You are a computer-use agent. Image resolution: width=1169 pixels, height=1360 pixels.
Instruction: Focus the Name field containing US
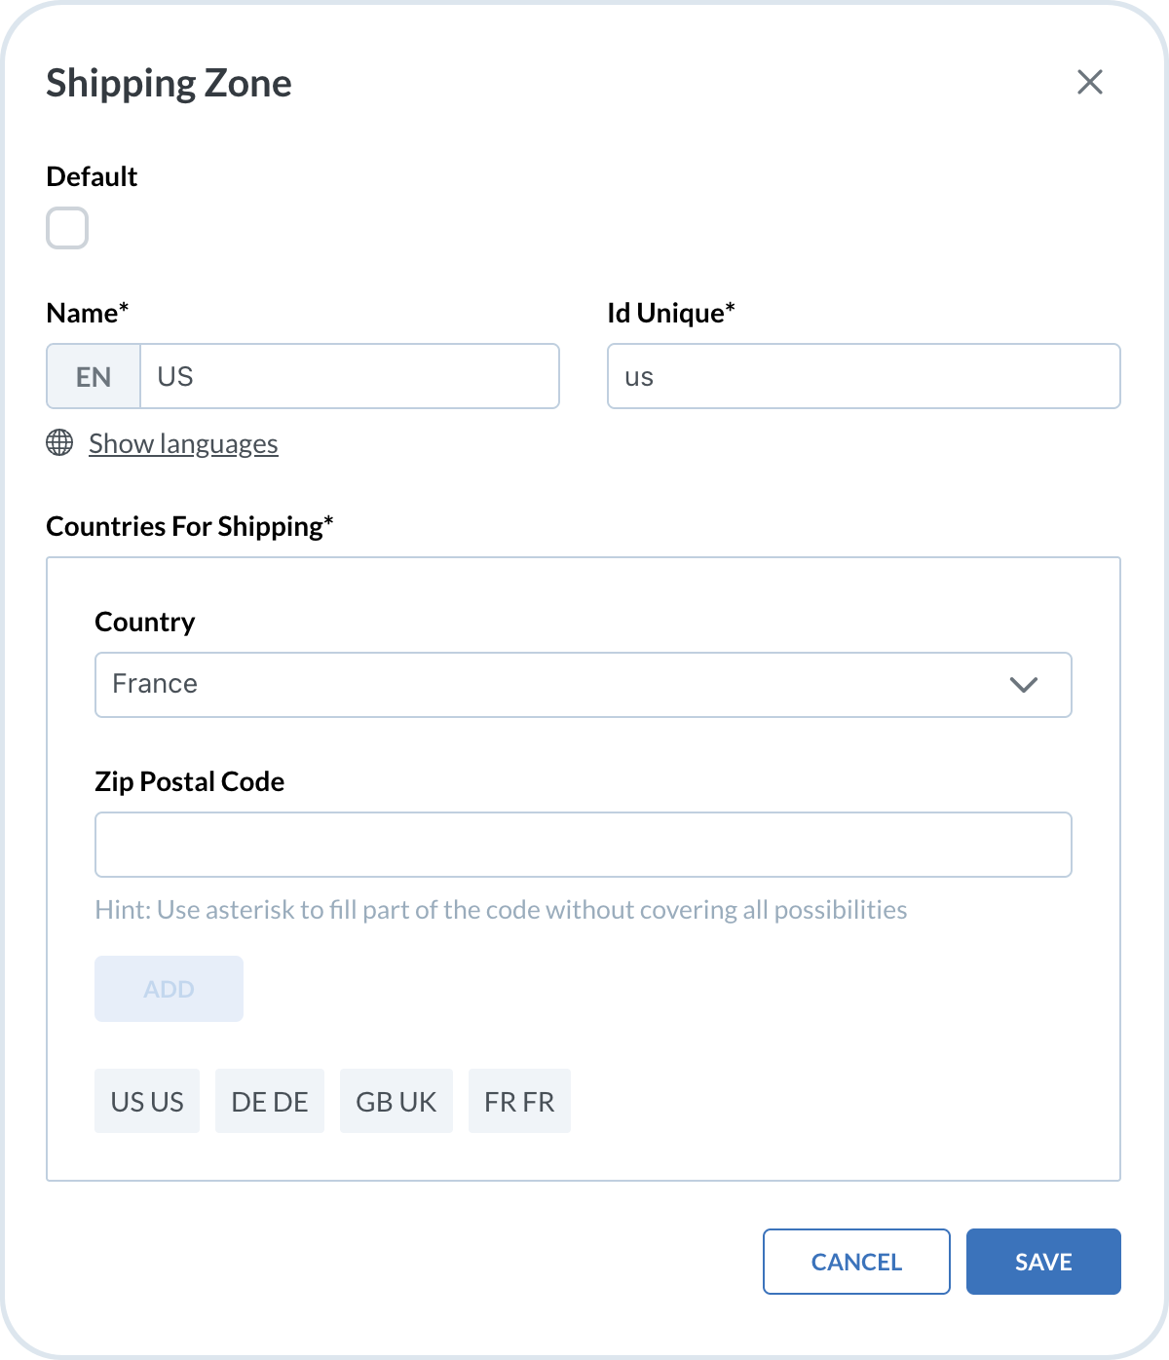point(349,377)
